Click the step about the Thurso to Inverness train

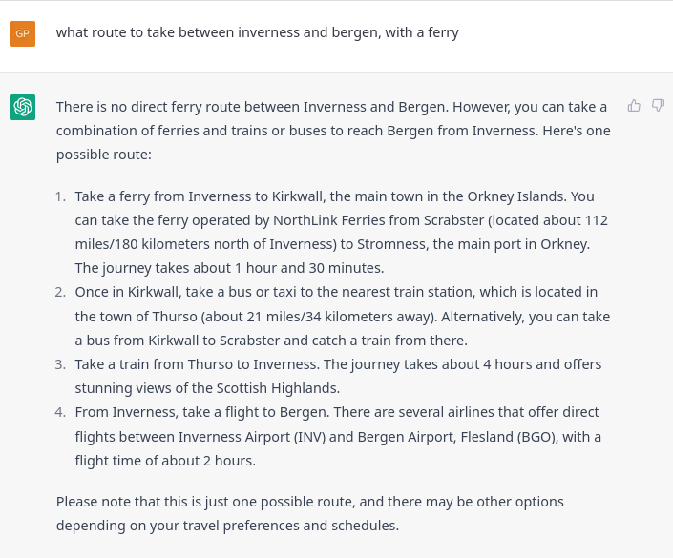pyautogui.click(x=338, y=376)
